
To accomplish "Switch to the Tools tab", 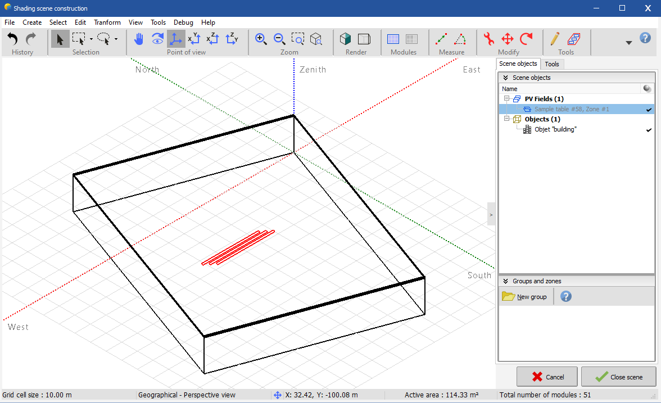I will [551, 64].
